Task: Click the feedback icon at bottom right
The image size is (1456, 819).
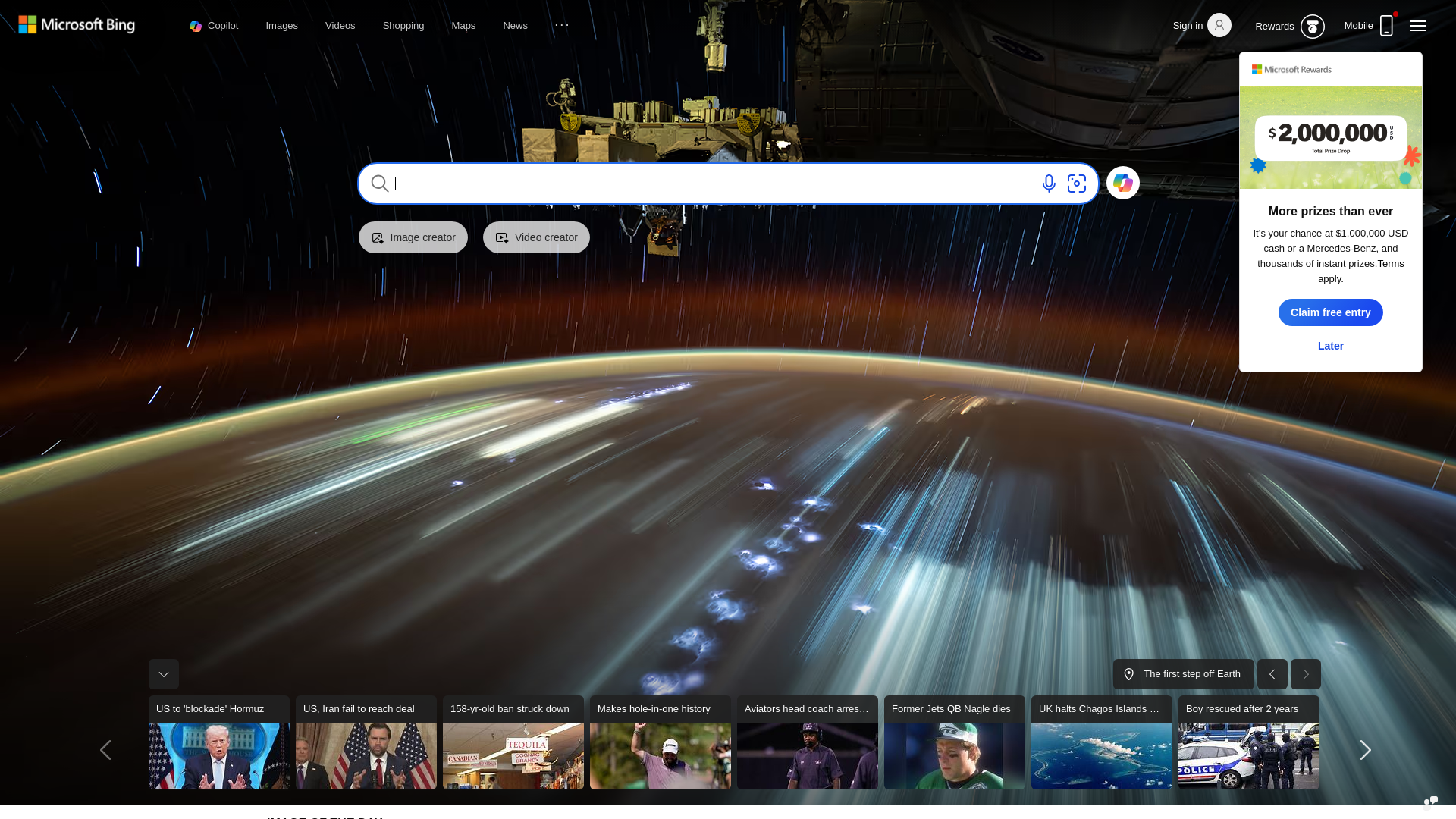Action: pos(1431,802)
